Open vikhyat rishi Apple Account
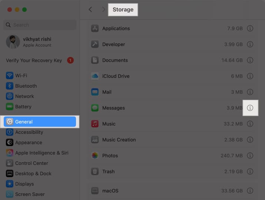265x200 pixels. pos(37,42)
